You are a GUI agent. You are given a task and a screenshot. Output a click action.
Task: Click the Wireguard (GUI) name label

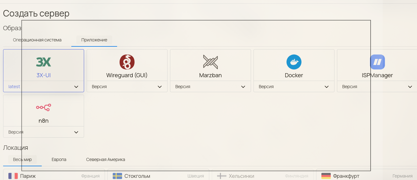(x=127, y=75)
